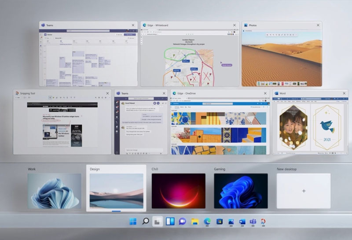Close the Teams chat window

pyautogui.click(x=164, y=93)
